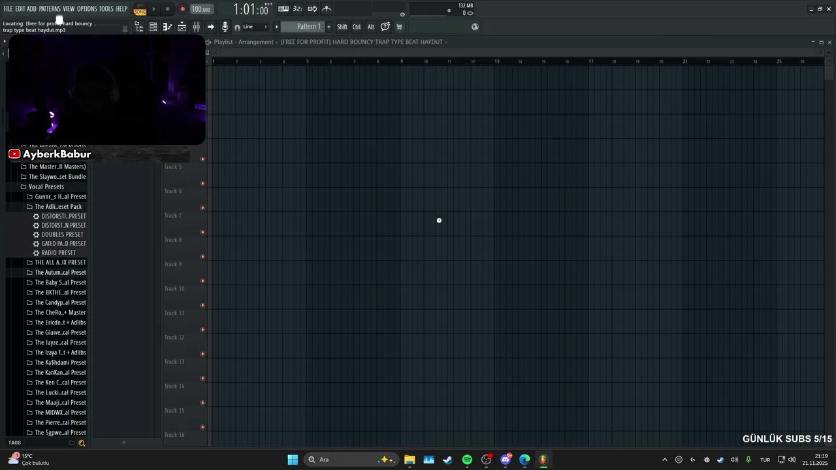
Task: Open Microsoft Edge from the taskbar
Action: pyautogui.click(x=524, y=460)
